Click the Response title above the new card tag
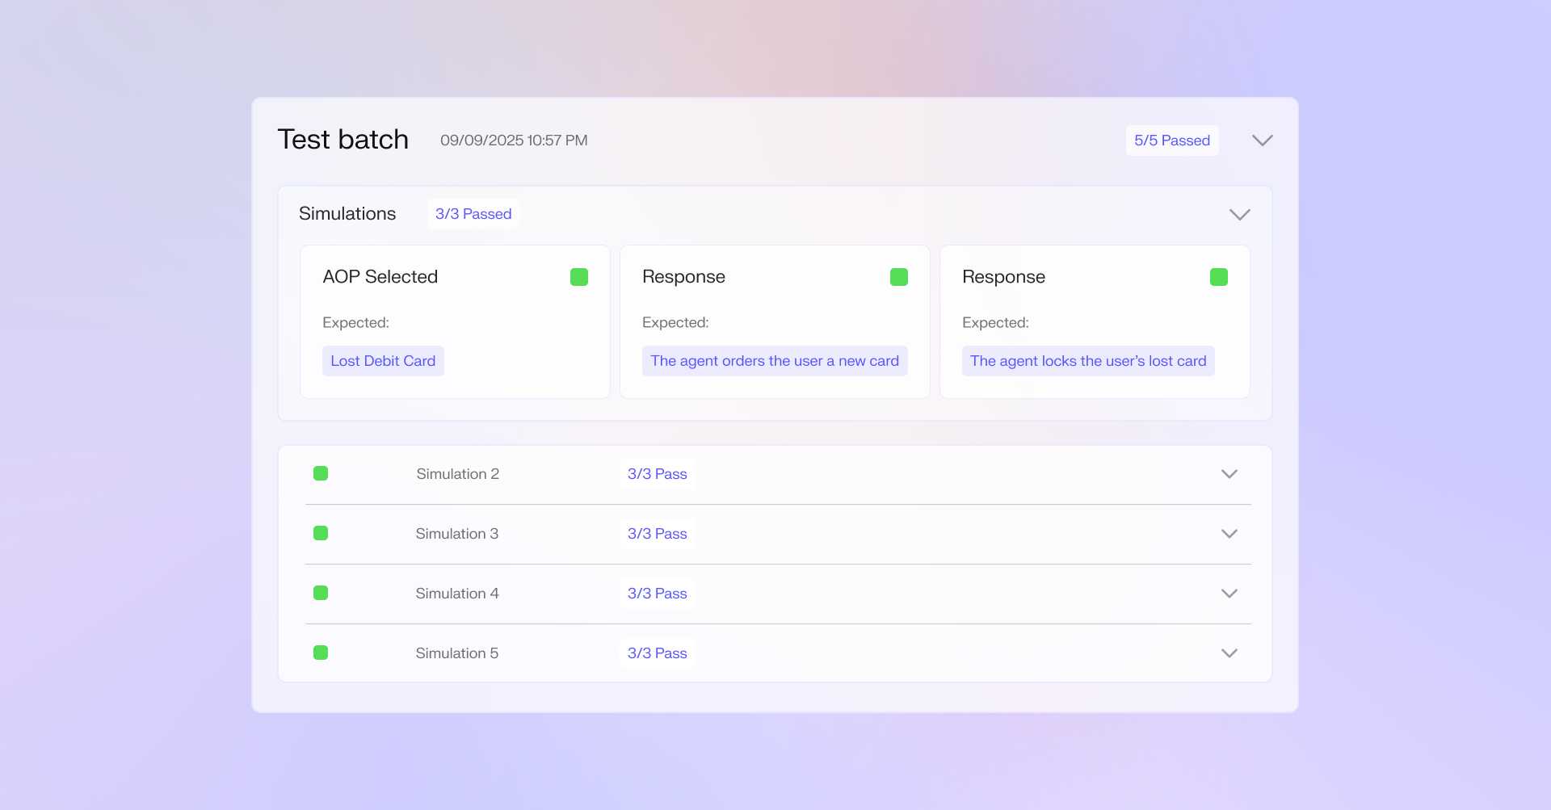 click(x=683, y=277)
